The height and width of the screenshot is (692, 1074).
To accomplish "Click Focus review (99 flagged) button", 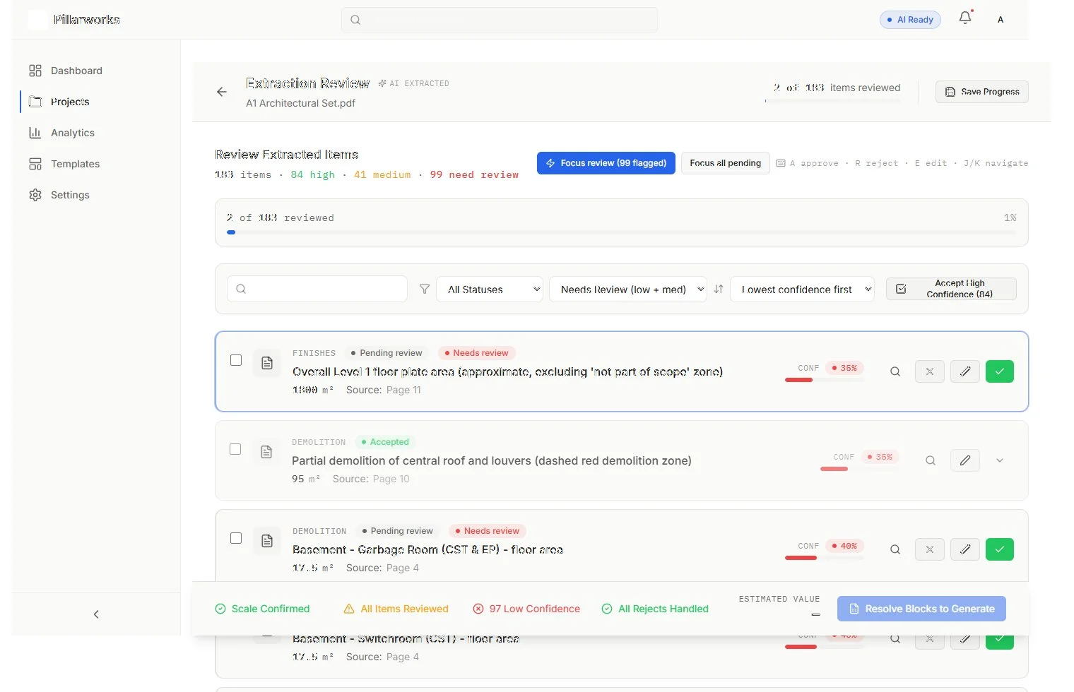I will 606,163.
